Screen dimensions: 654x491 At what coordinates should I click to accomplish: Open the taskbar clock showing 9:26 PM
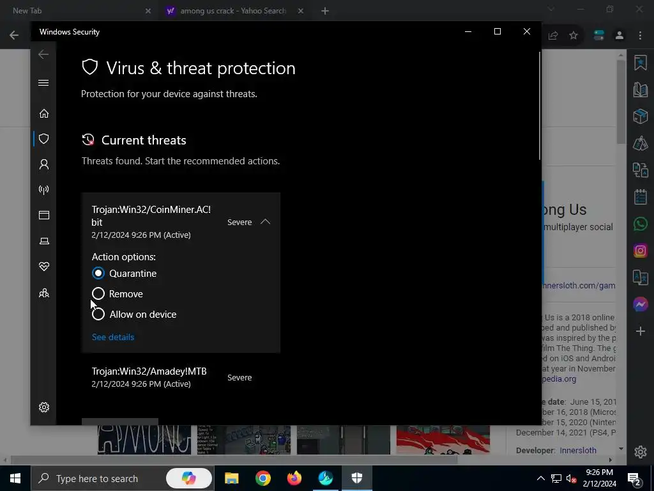click(x=599, y=478)
